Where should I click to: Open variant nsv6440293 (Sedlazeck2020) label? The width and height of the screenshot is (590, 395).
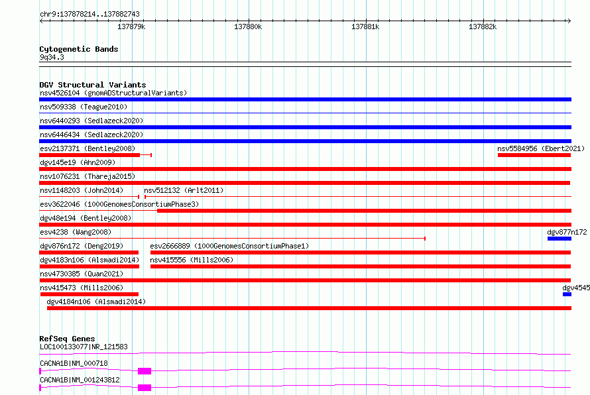pos(91,121)
